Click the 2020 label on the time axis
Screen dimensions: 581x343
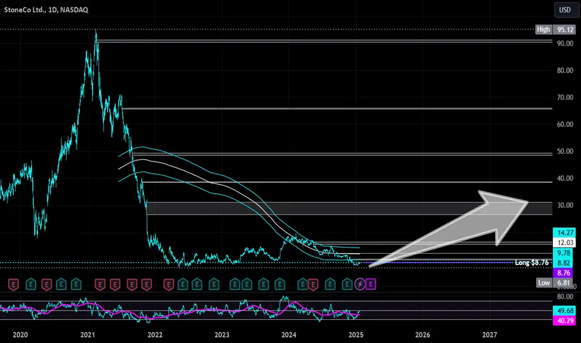[x=21, y=336]
